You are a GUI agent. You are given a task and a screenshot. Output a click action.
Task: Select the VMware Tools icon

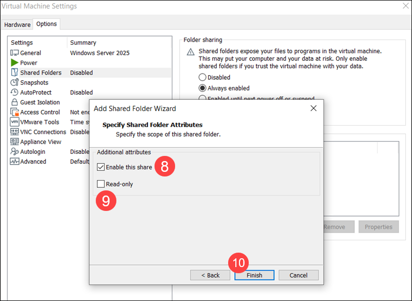[x=14, y=122]
